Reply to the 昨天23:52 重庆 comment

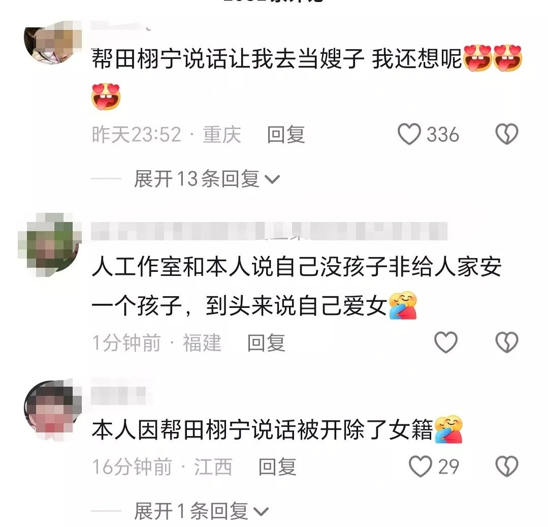pyautogui.click(x=286, y=135)
